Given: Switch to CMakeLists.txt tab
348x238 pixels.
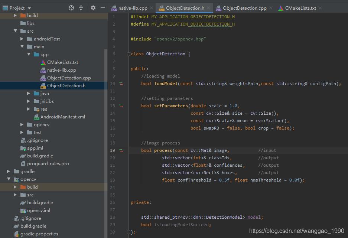Looking at the screenshot, I should 300,8.
